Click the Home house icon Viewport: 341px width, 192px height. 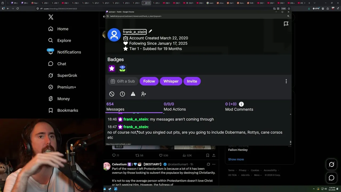coord(51,29)
